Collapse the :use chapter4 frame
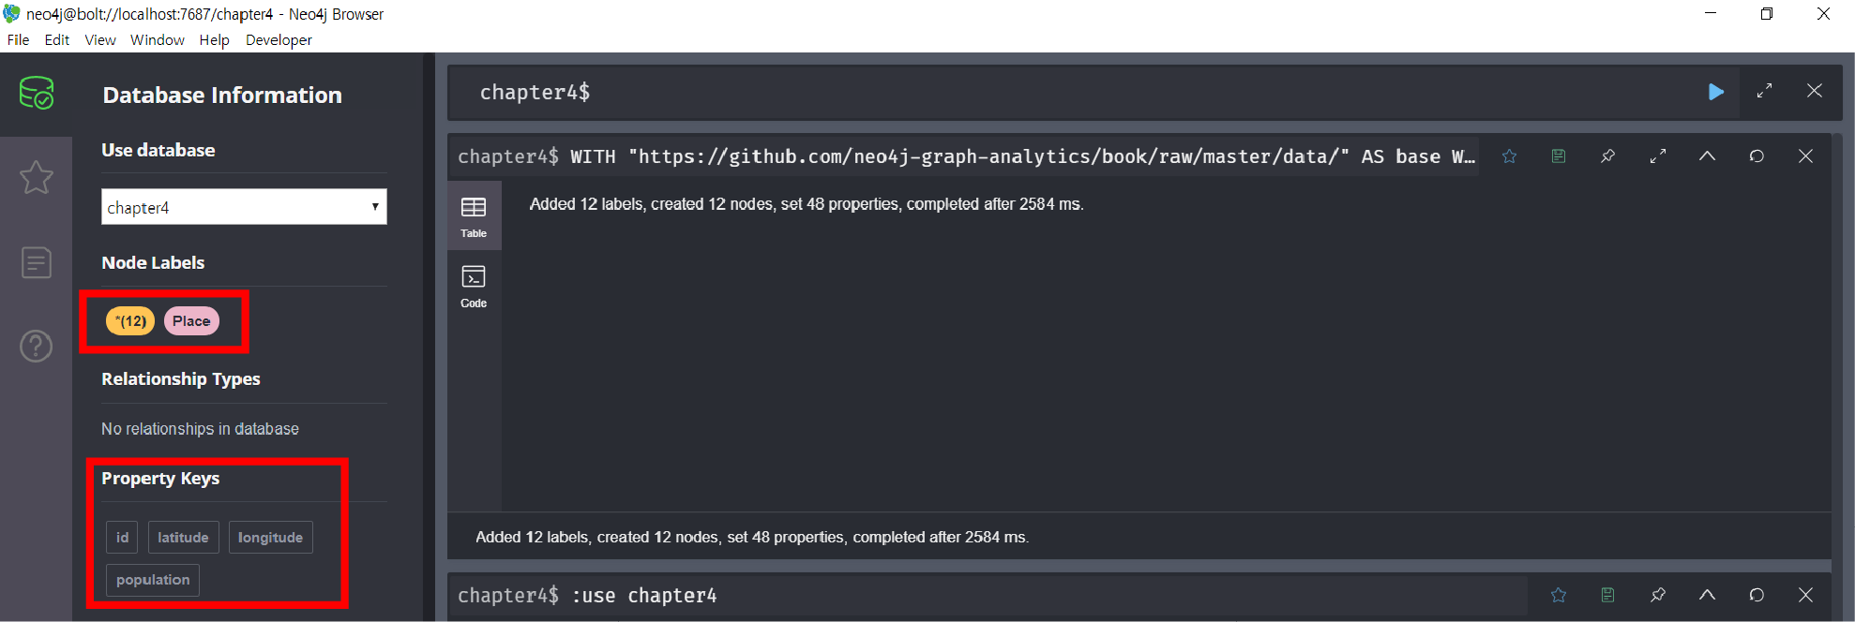The width and height of the screenshot is (1855, 622). pos(1707,595)
